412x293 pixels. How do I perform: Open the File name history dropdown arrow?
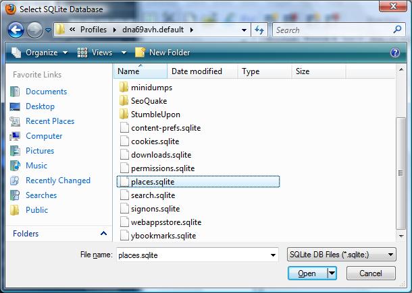pyautogui.click(x=274, y=255)
